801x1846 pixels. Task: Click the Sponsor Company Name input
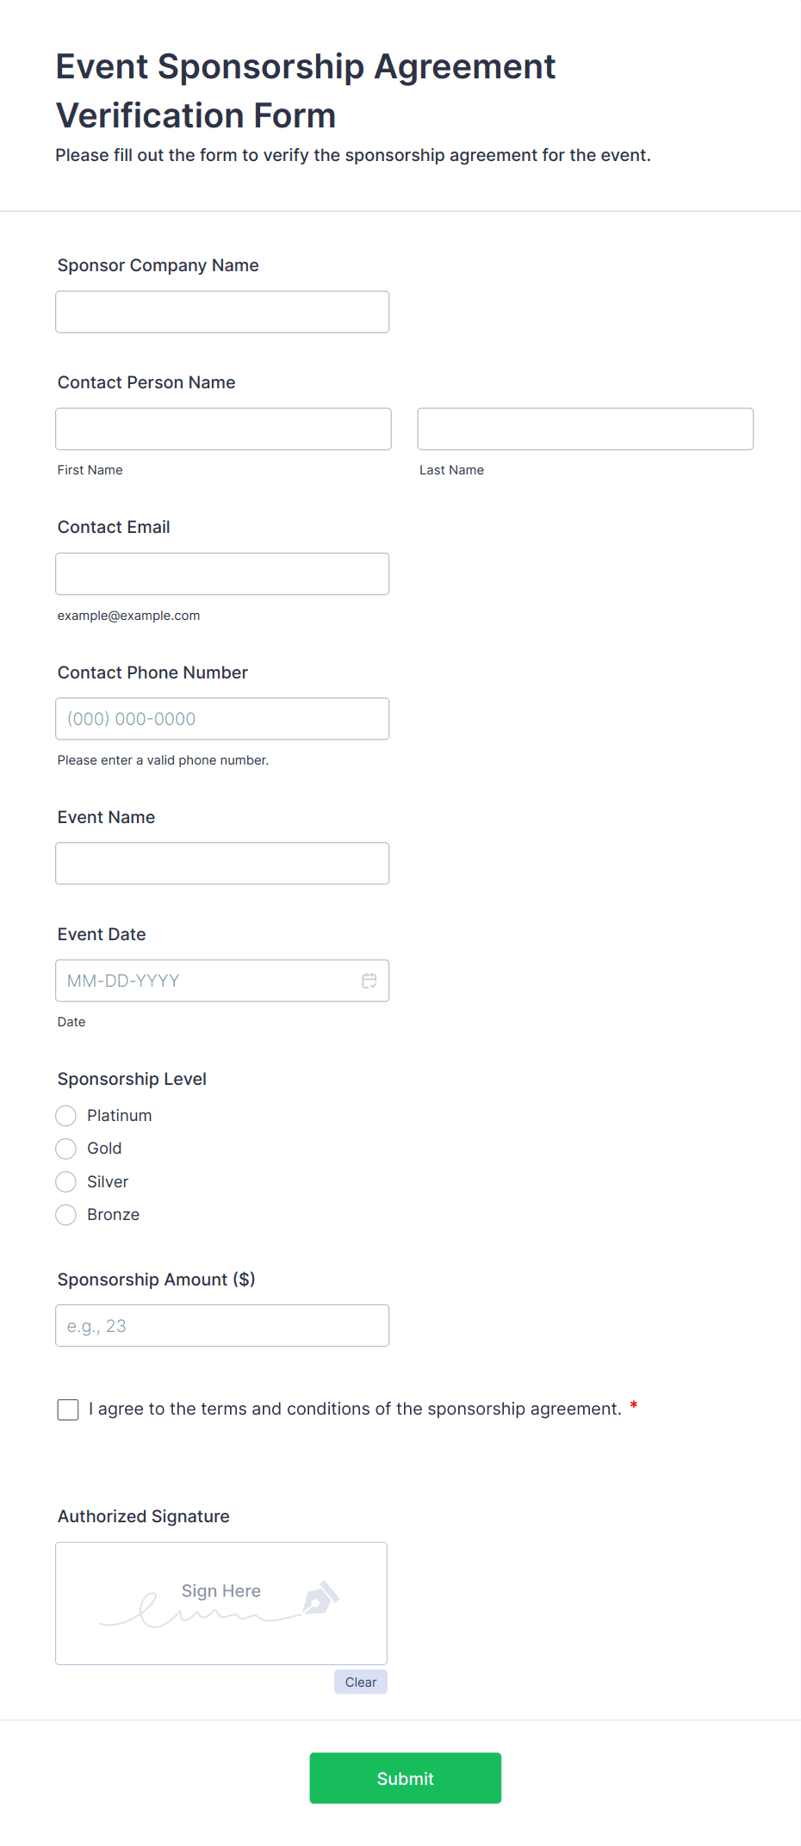tap(221, 311)
